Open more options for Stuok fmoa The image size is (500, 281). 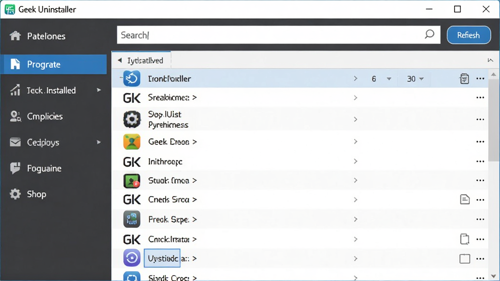(x=480, y=181)
